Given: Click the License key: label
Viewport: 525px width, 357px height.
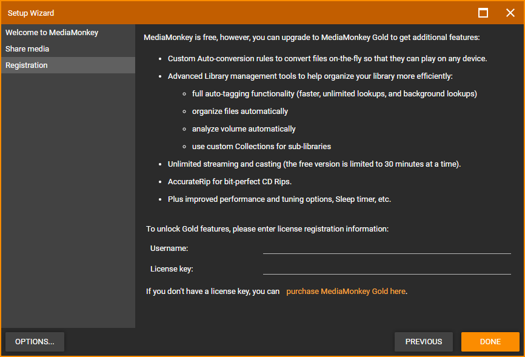Looking at the screenshot, I should pyautogui.click(x=172, y=269).
